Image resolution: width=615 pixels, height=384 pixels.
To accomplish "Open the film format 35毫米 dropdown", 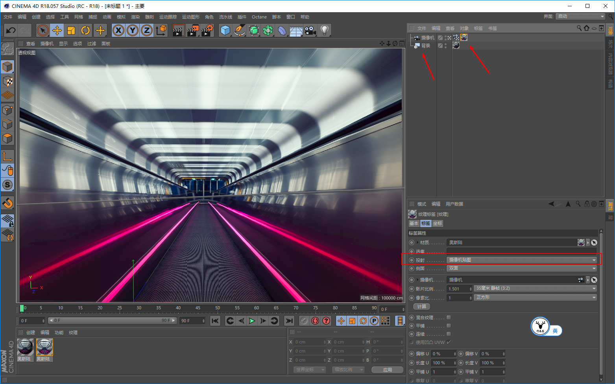I will click(x=536, y=288).
